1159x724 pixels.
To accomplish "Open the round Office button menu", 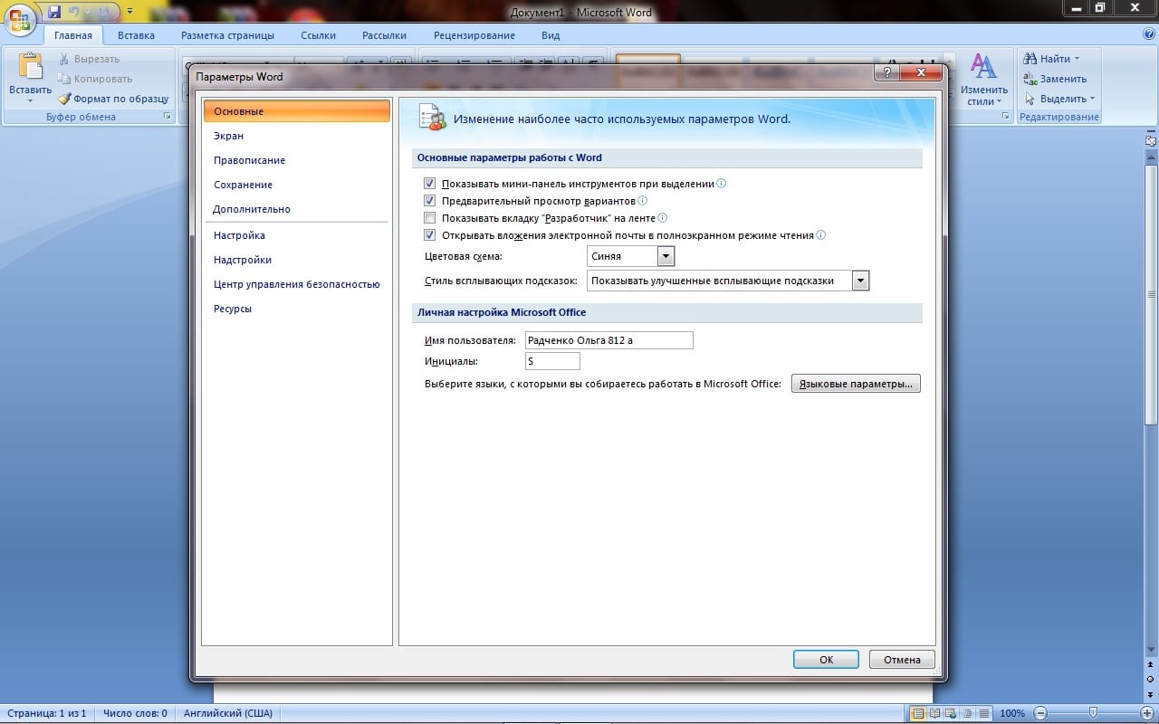I will tap(20, 20).
